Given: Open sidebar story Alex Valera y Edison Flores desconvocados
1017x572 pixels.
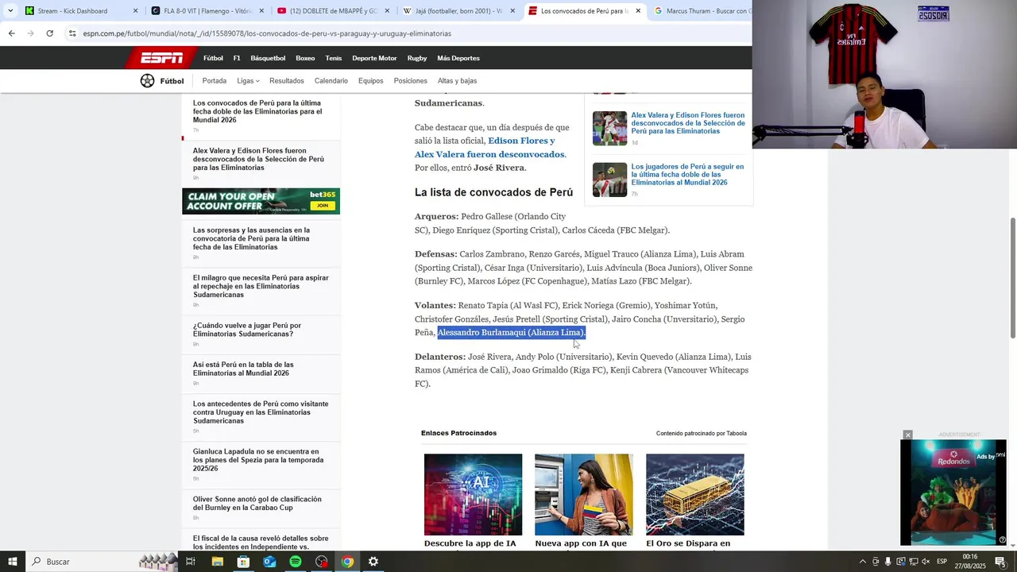Looking at the screenshot, I should 258,159.
